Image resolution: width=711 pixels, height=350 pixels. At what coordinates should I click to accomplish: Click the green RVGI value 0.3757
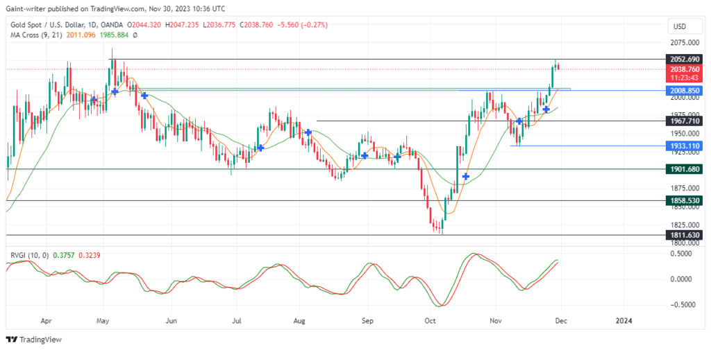tap(63, 255)
